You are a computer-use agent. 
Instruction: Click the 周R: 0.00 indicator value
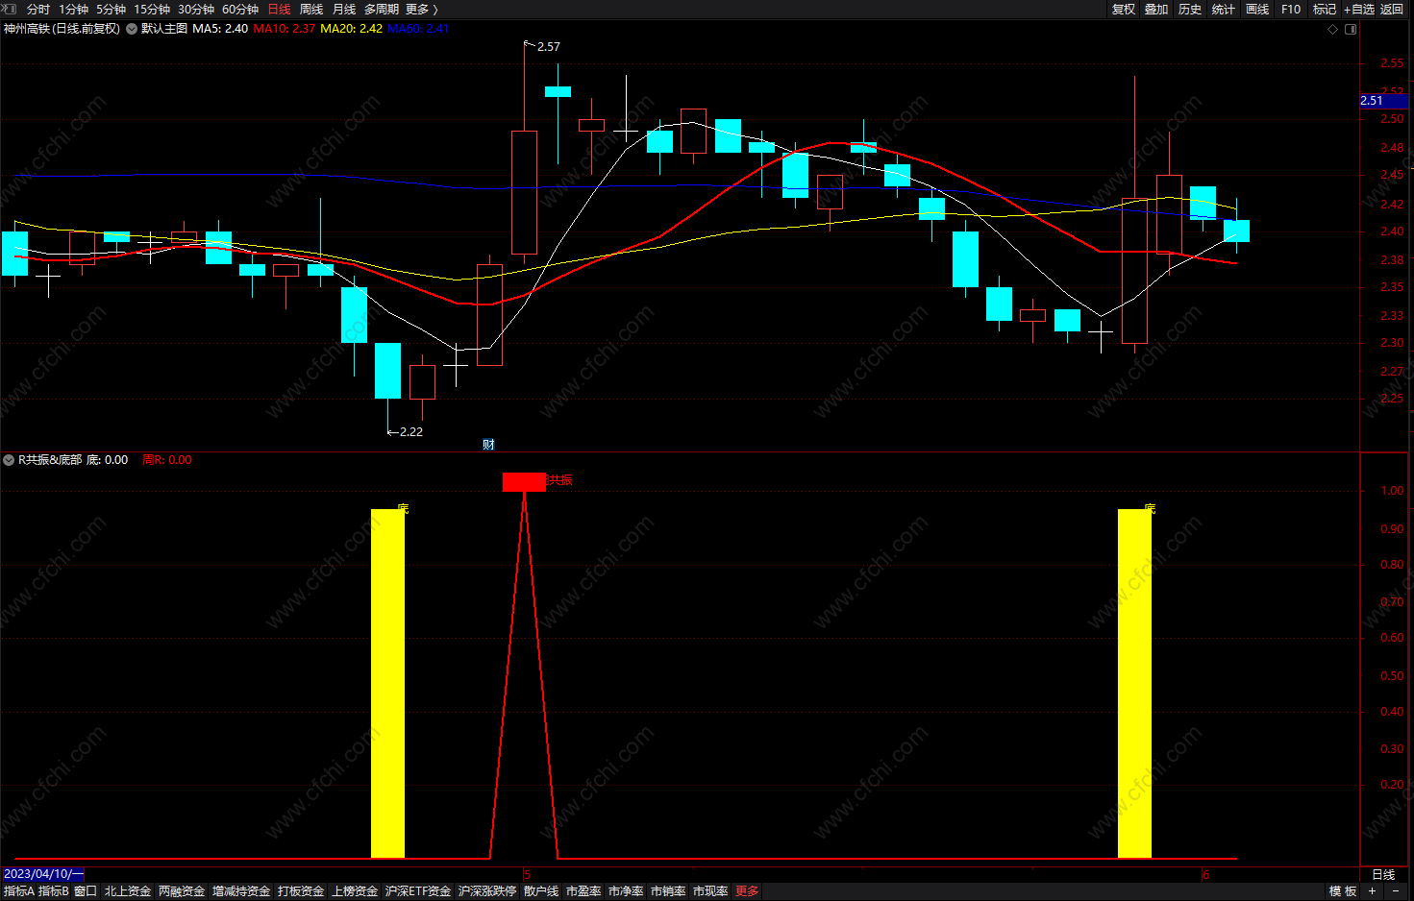pyautogui.click(x=167, y=460)
